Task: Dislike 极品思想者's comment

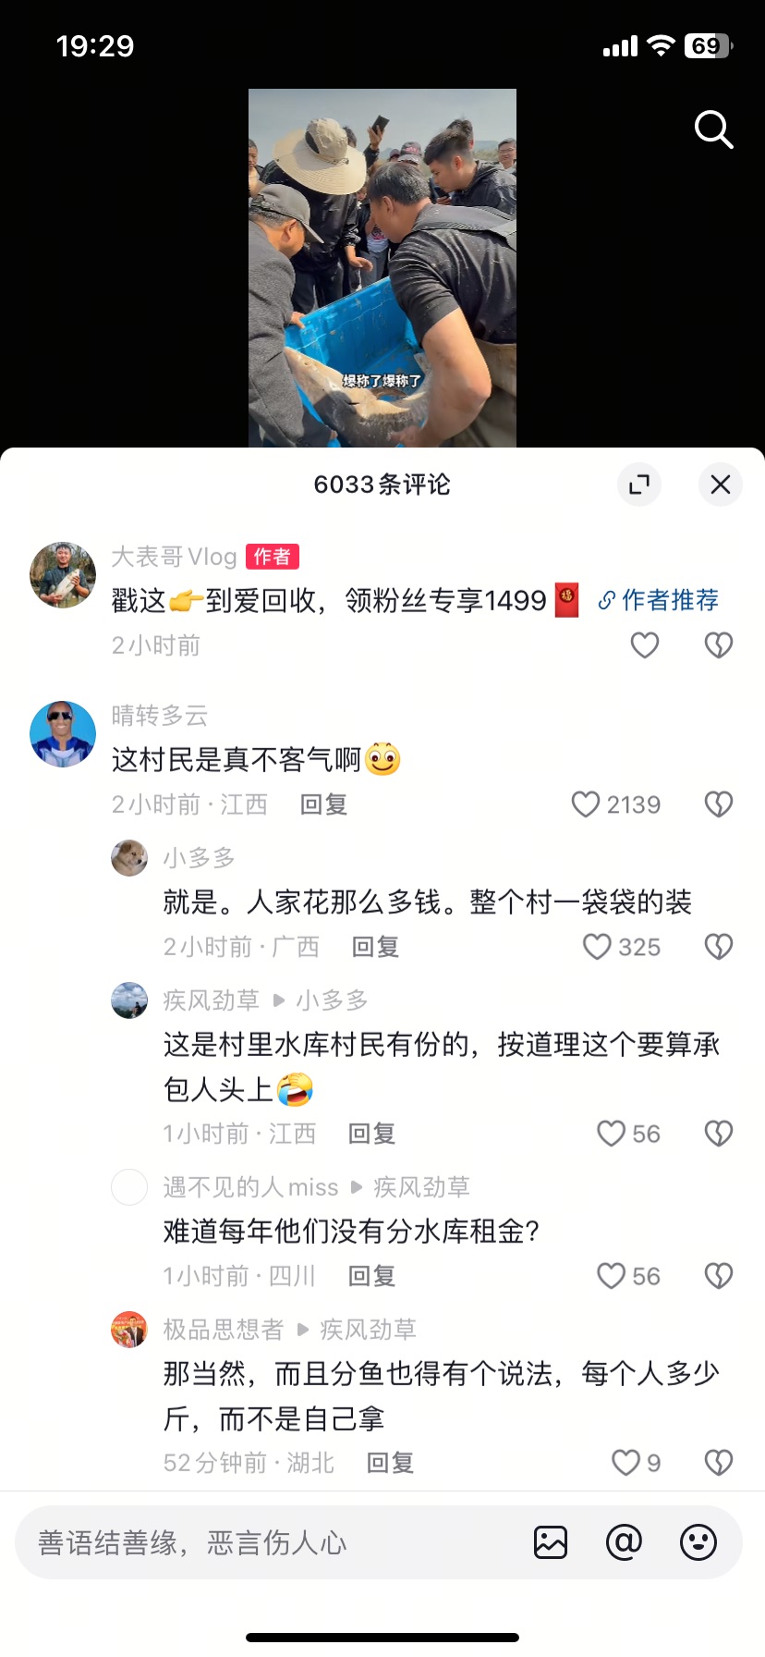Action: point(719,1463)
